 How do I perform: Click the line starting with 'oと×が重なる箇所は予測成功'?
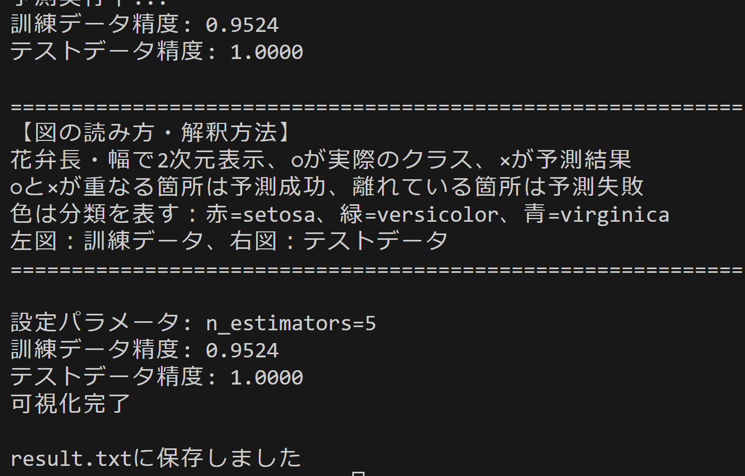pyautogui.click(x=327, y=187)
